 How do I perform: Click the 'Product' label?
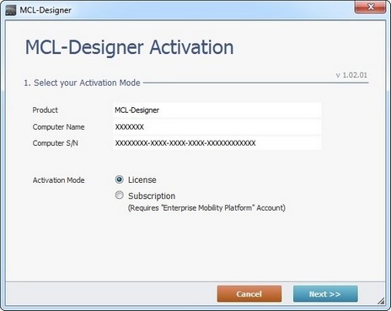tap(46, 110)
